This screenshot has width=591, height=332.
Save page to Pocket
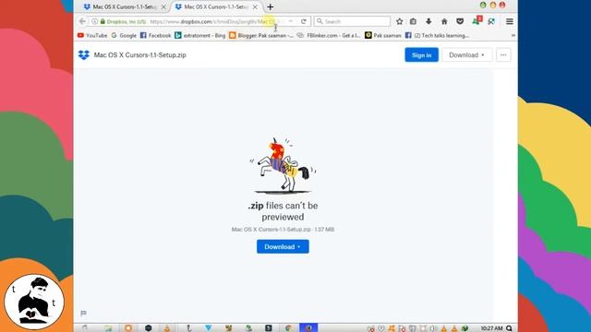point(460,21)
